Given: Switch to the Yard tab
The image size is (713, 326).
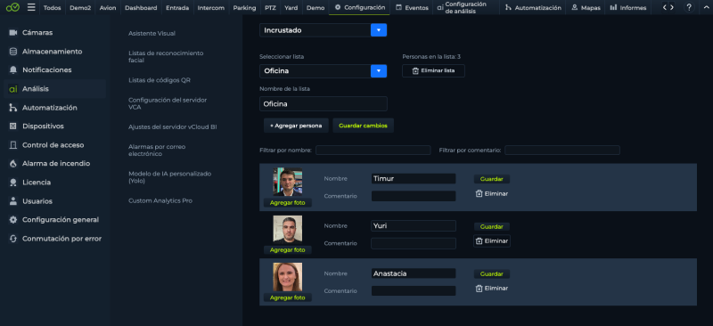Looking at the screenshot, I should [x=291, y=8].
